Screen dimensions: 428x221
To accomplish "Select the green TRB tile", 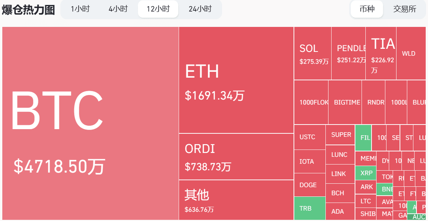I will 310,208.
